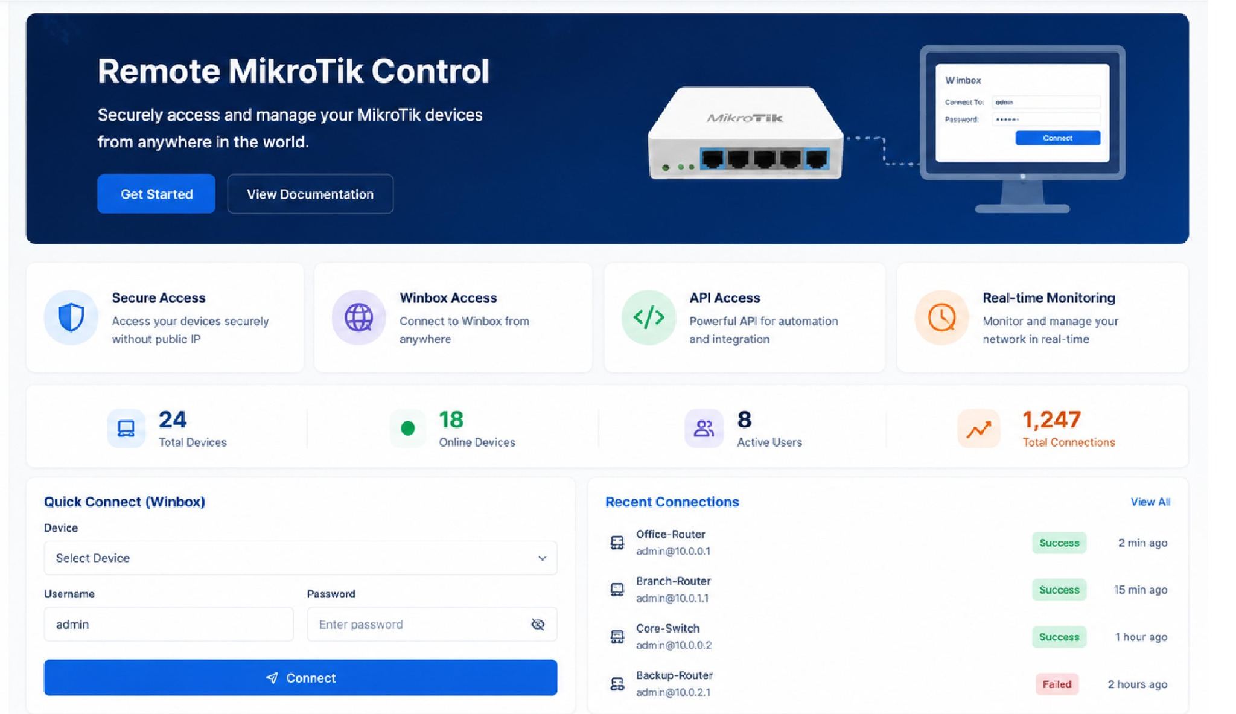Click the MikroTik router illustration in banner
Image resolution: width=1236 pixels, height=714 pixels.
coord(745,133)
